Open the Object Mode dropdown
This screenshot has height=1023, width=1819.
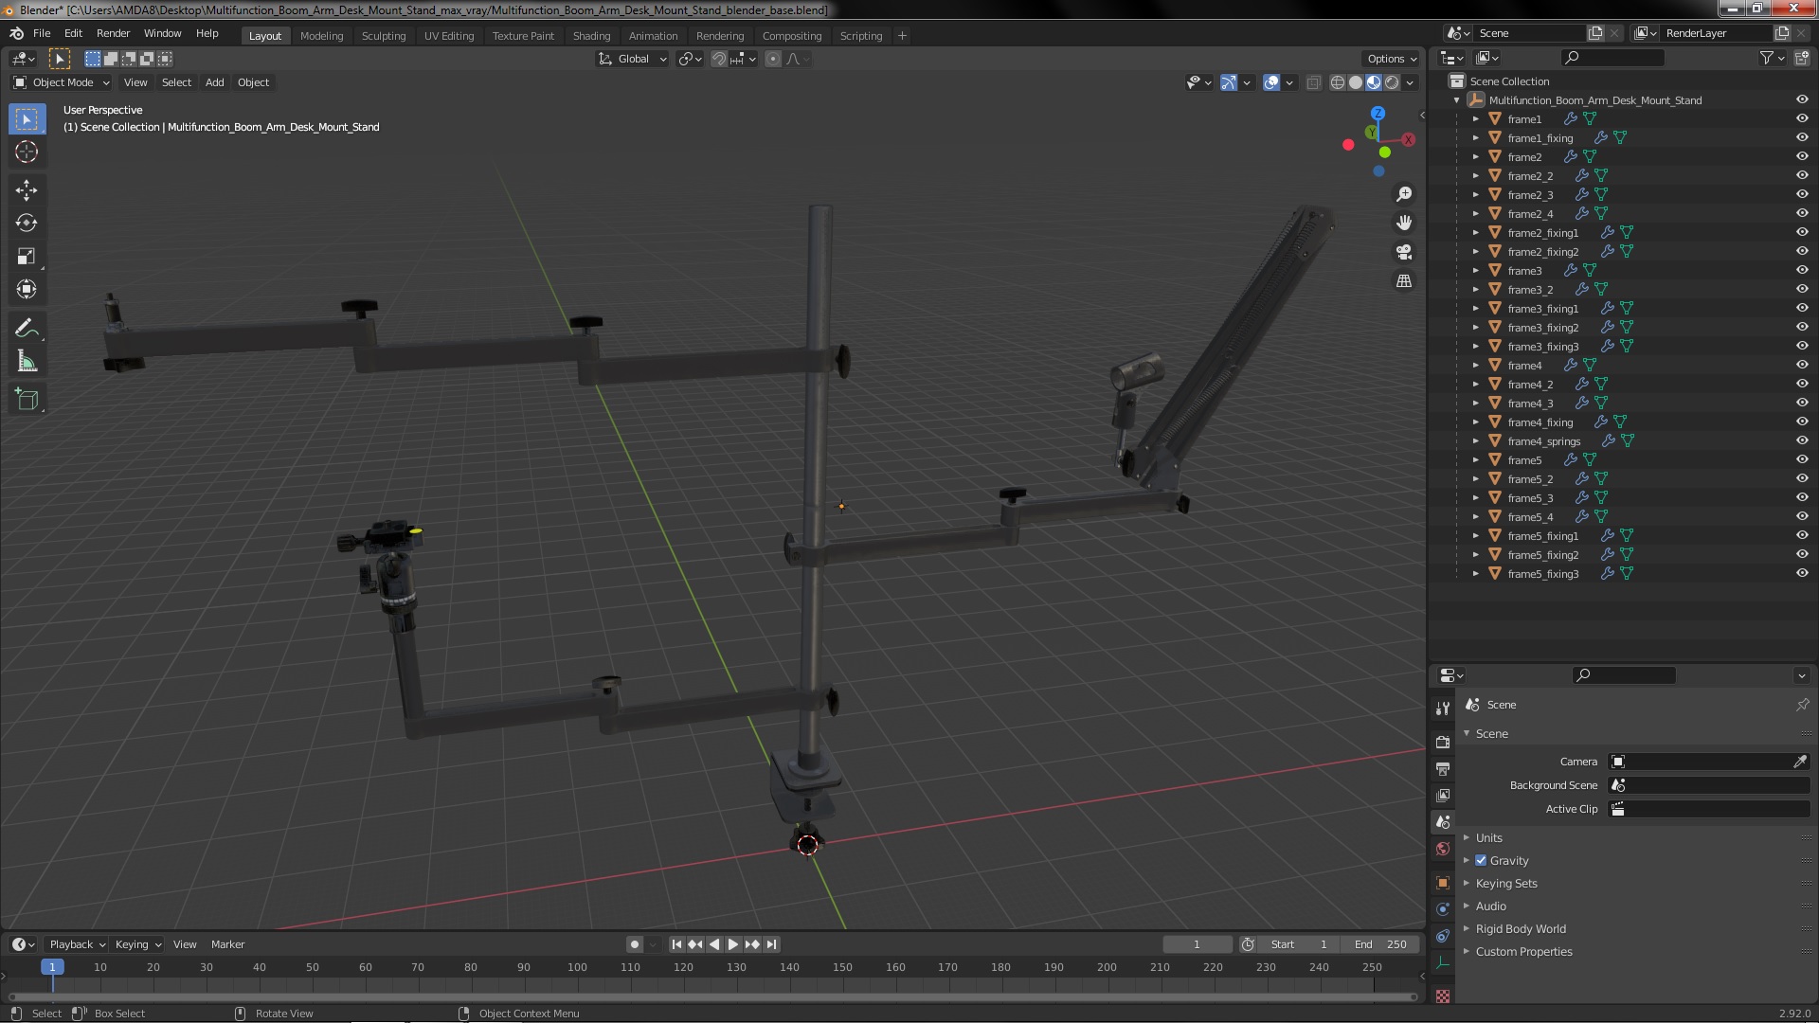[62, 82]
